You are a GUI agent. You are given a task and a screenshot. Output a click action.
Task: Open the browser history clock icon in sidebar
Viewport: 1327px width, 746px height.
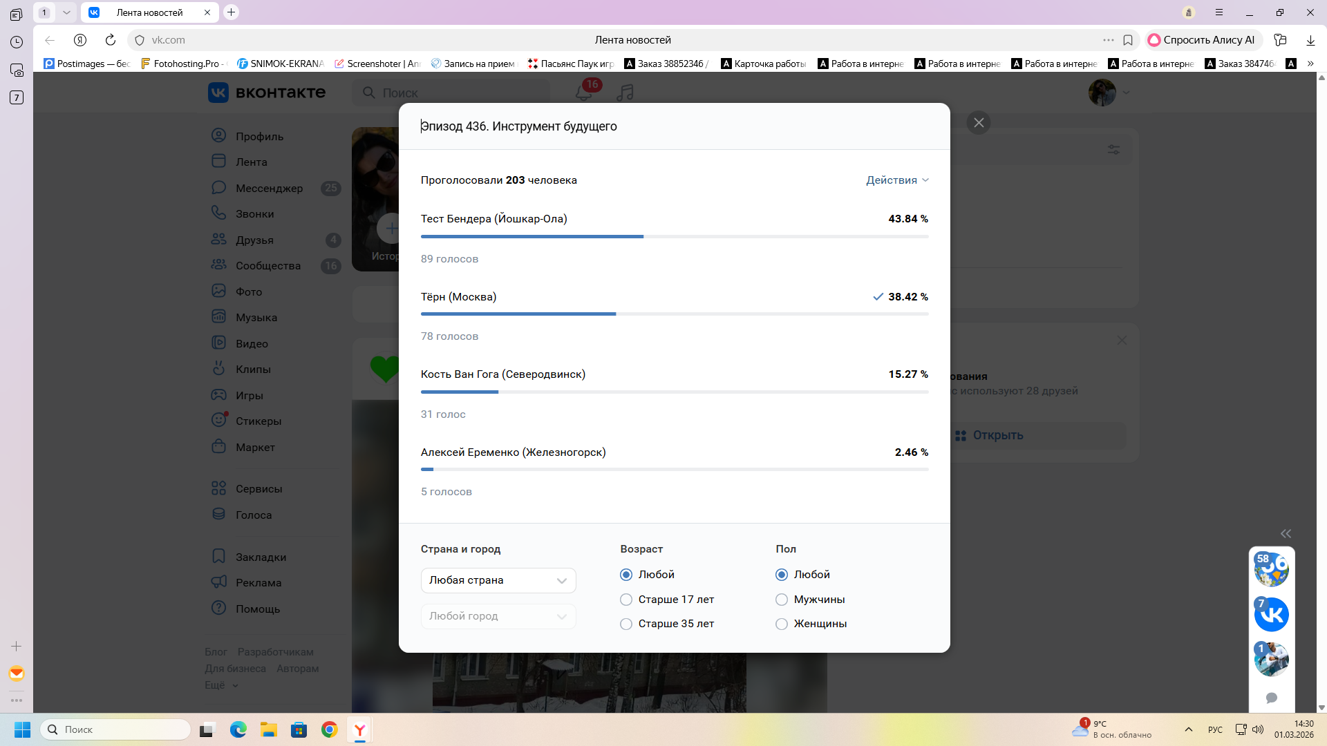click(x=17, y=43)
